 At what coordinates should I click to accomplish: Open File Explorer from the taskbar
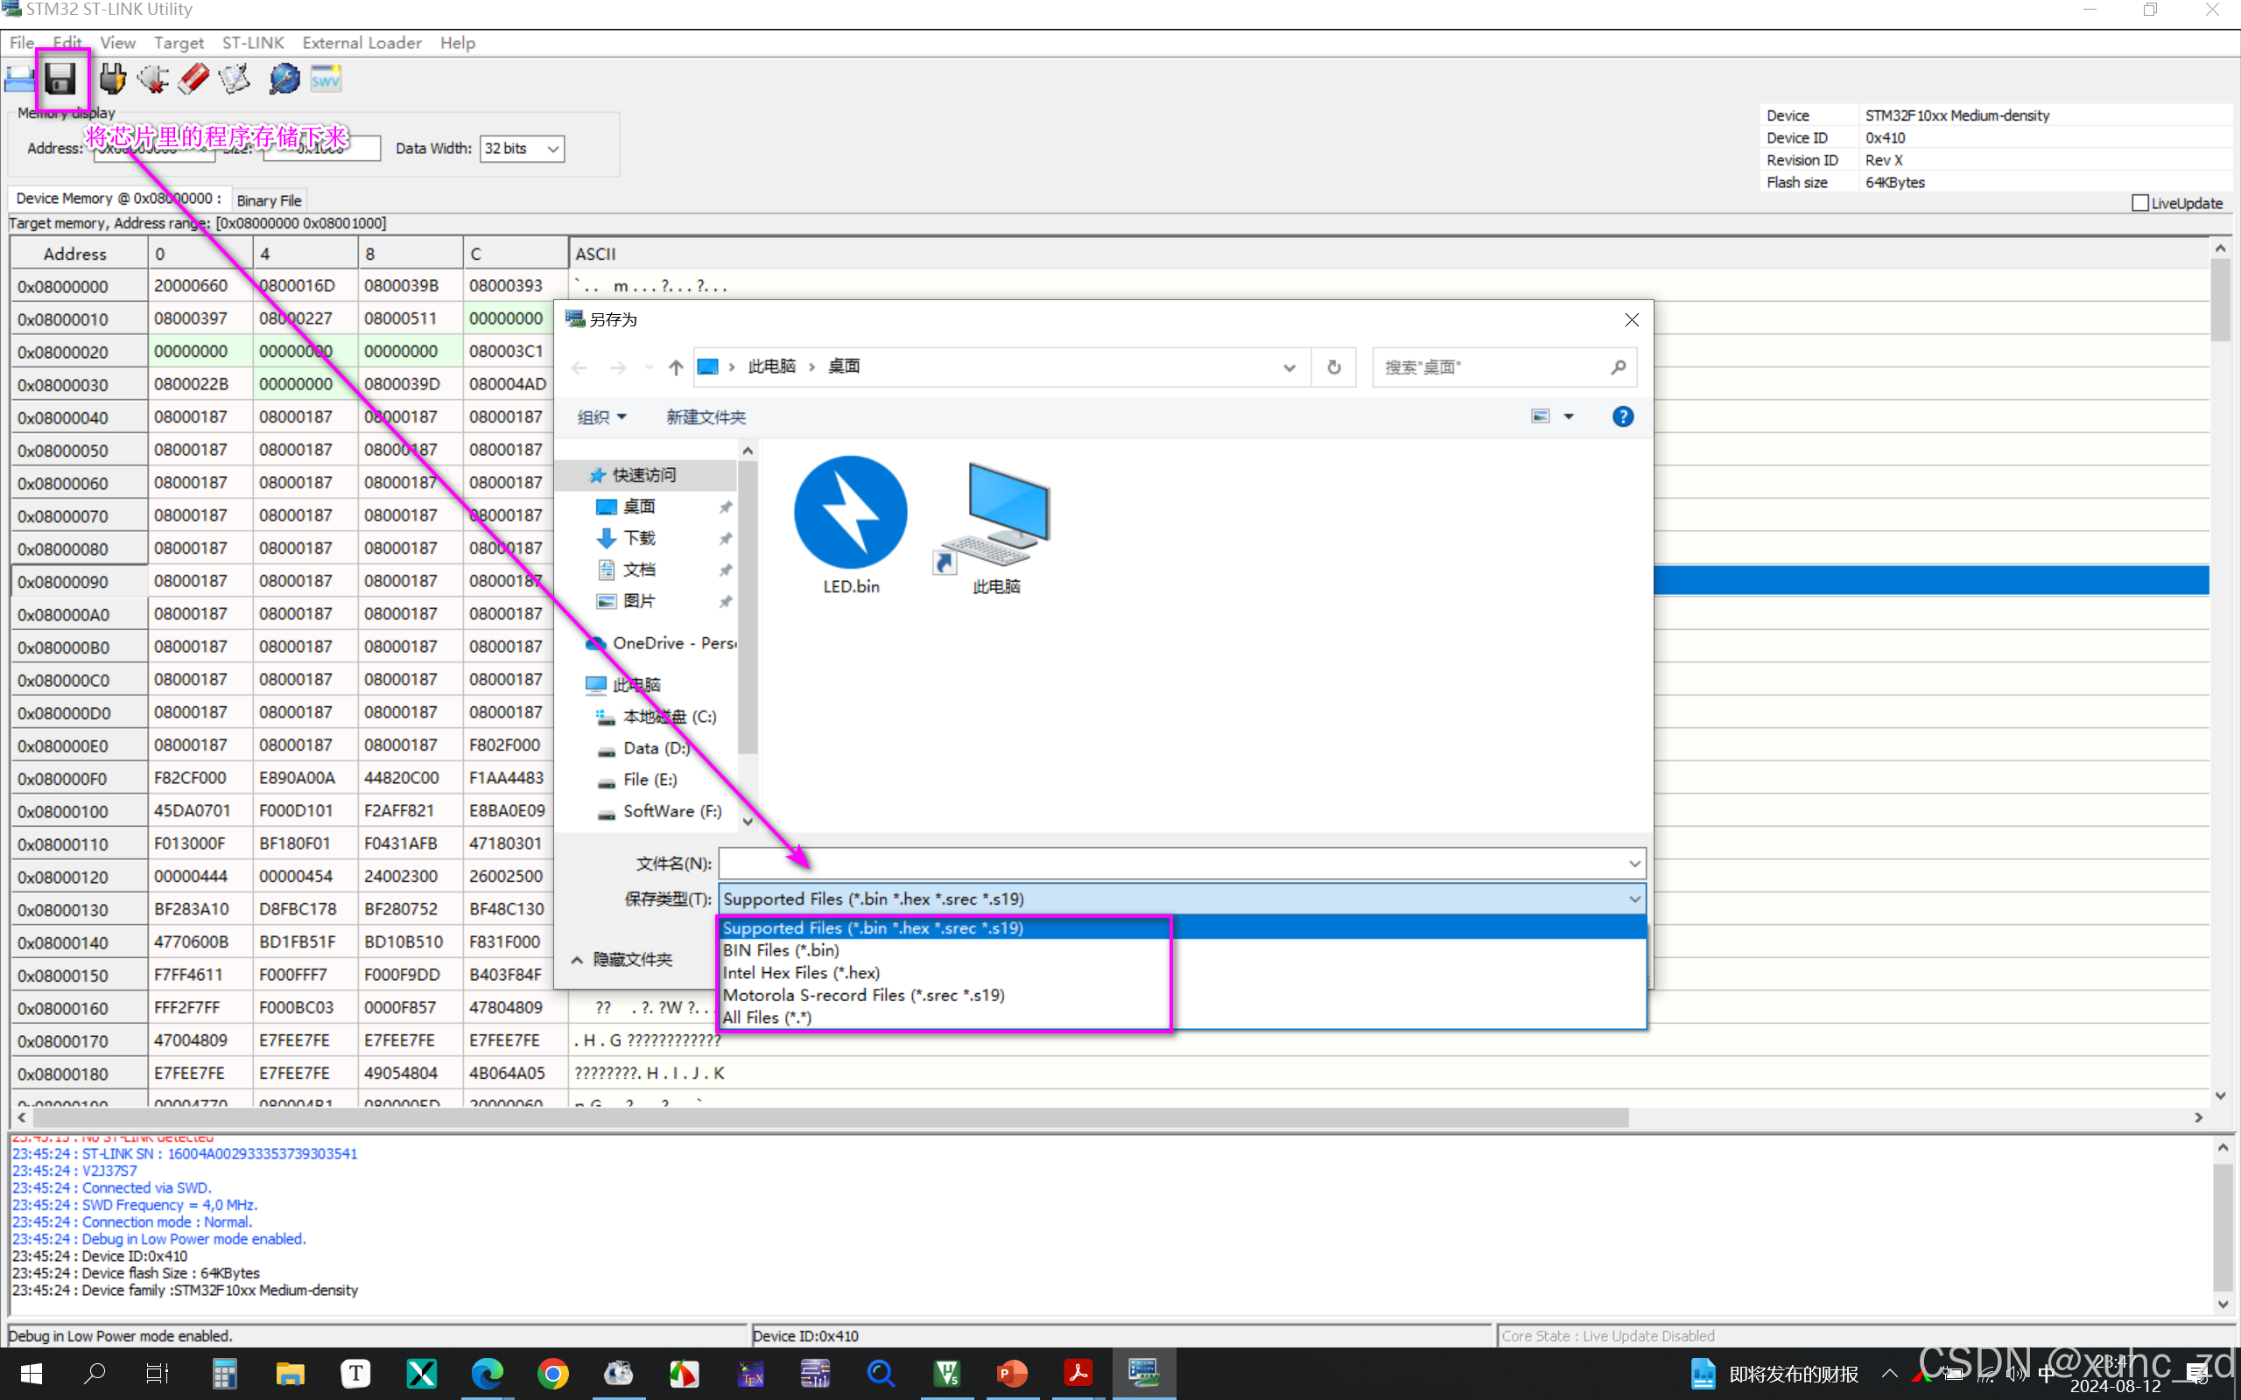[290, 1373]
